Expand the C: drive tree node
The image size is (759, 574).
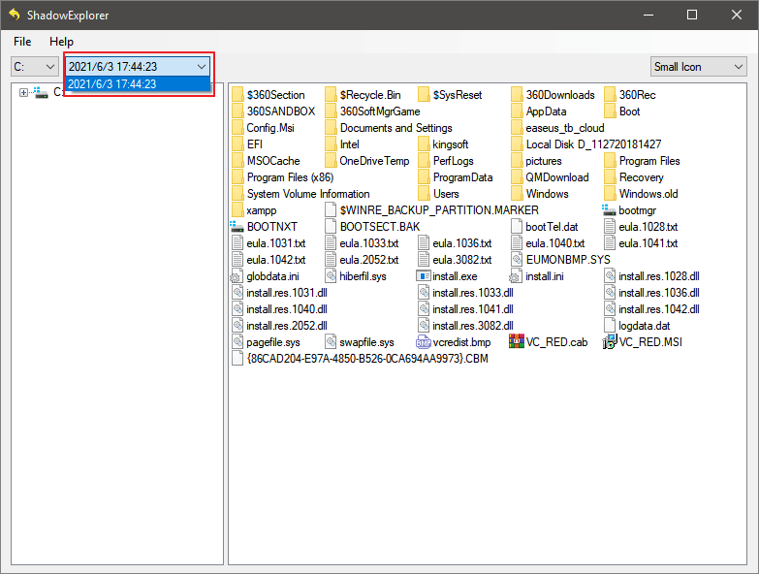pyautogui.click(x=23, y=92)
